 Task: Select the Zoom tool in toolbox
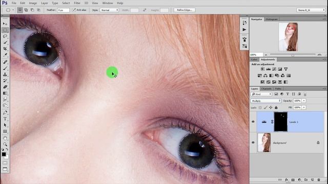click(x=5, y=144)
